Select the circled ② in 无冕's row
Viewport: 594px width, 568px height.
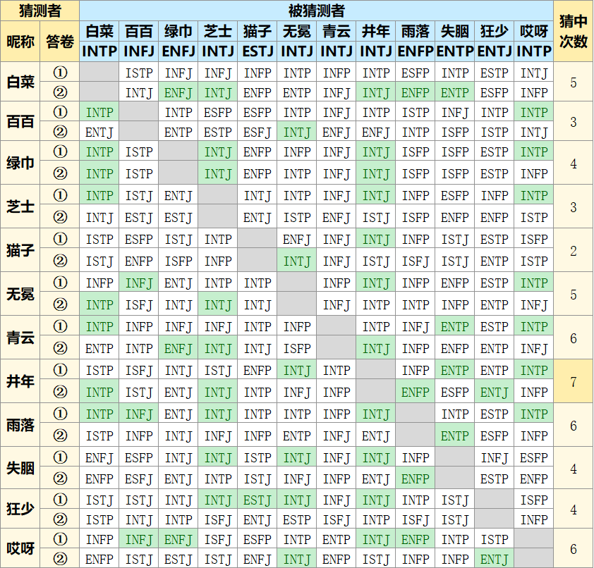click(60, 305)
